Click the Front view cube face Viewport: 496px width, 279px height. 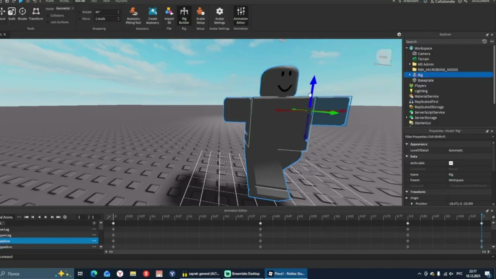383,57
